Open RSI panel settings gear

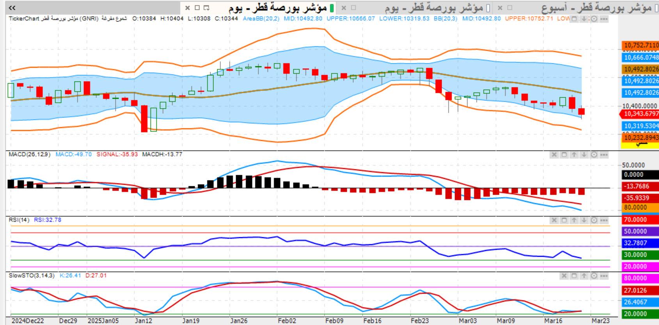pos(594,220)
